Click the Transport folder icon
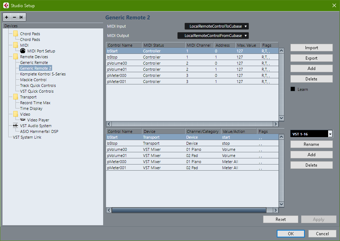340x241 pixels. 15,97
